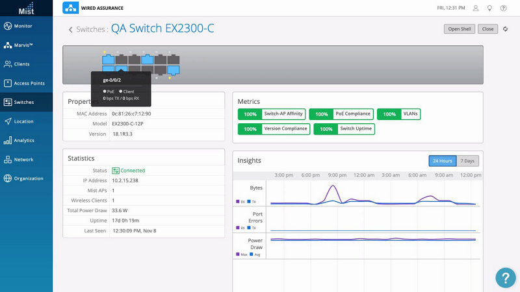Click the Open Shell button
The width and height of the screenshot is (520, 292).
[460, 29]
